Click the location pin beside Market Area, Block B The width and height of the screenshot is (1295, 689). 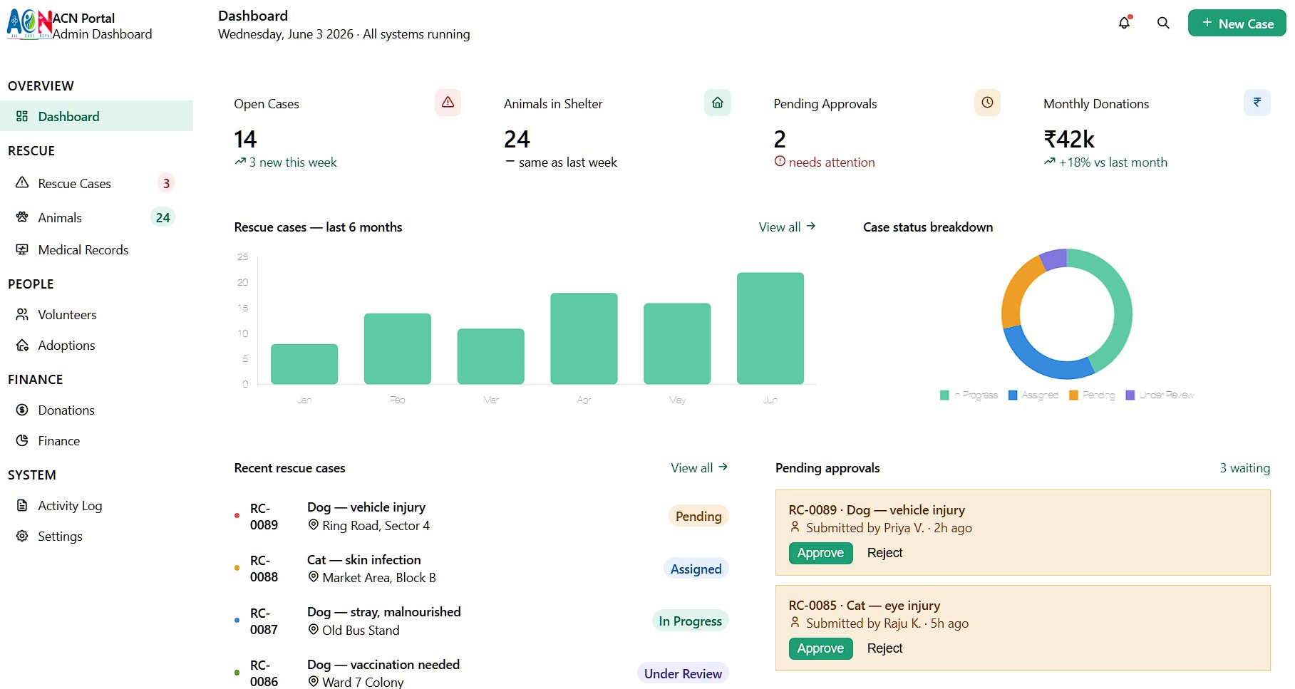313,577
